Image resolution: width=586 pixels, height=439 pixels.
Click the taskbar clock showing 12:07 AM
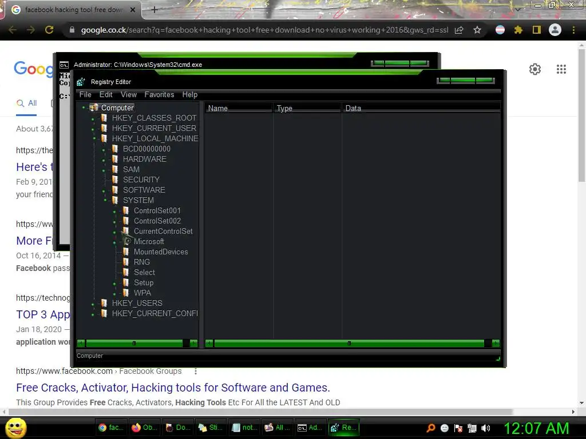536,428
